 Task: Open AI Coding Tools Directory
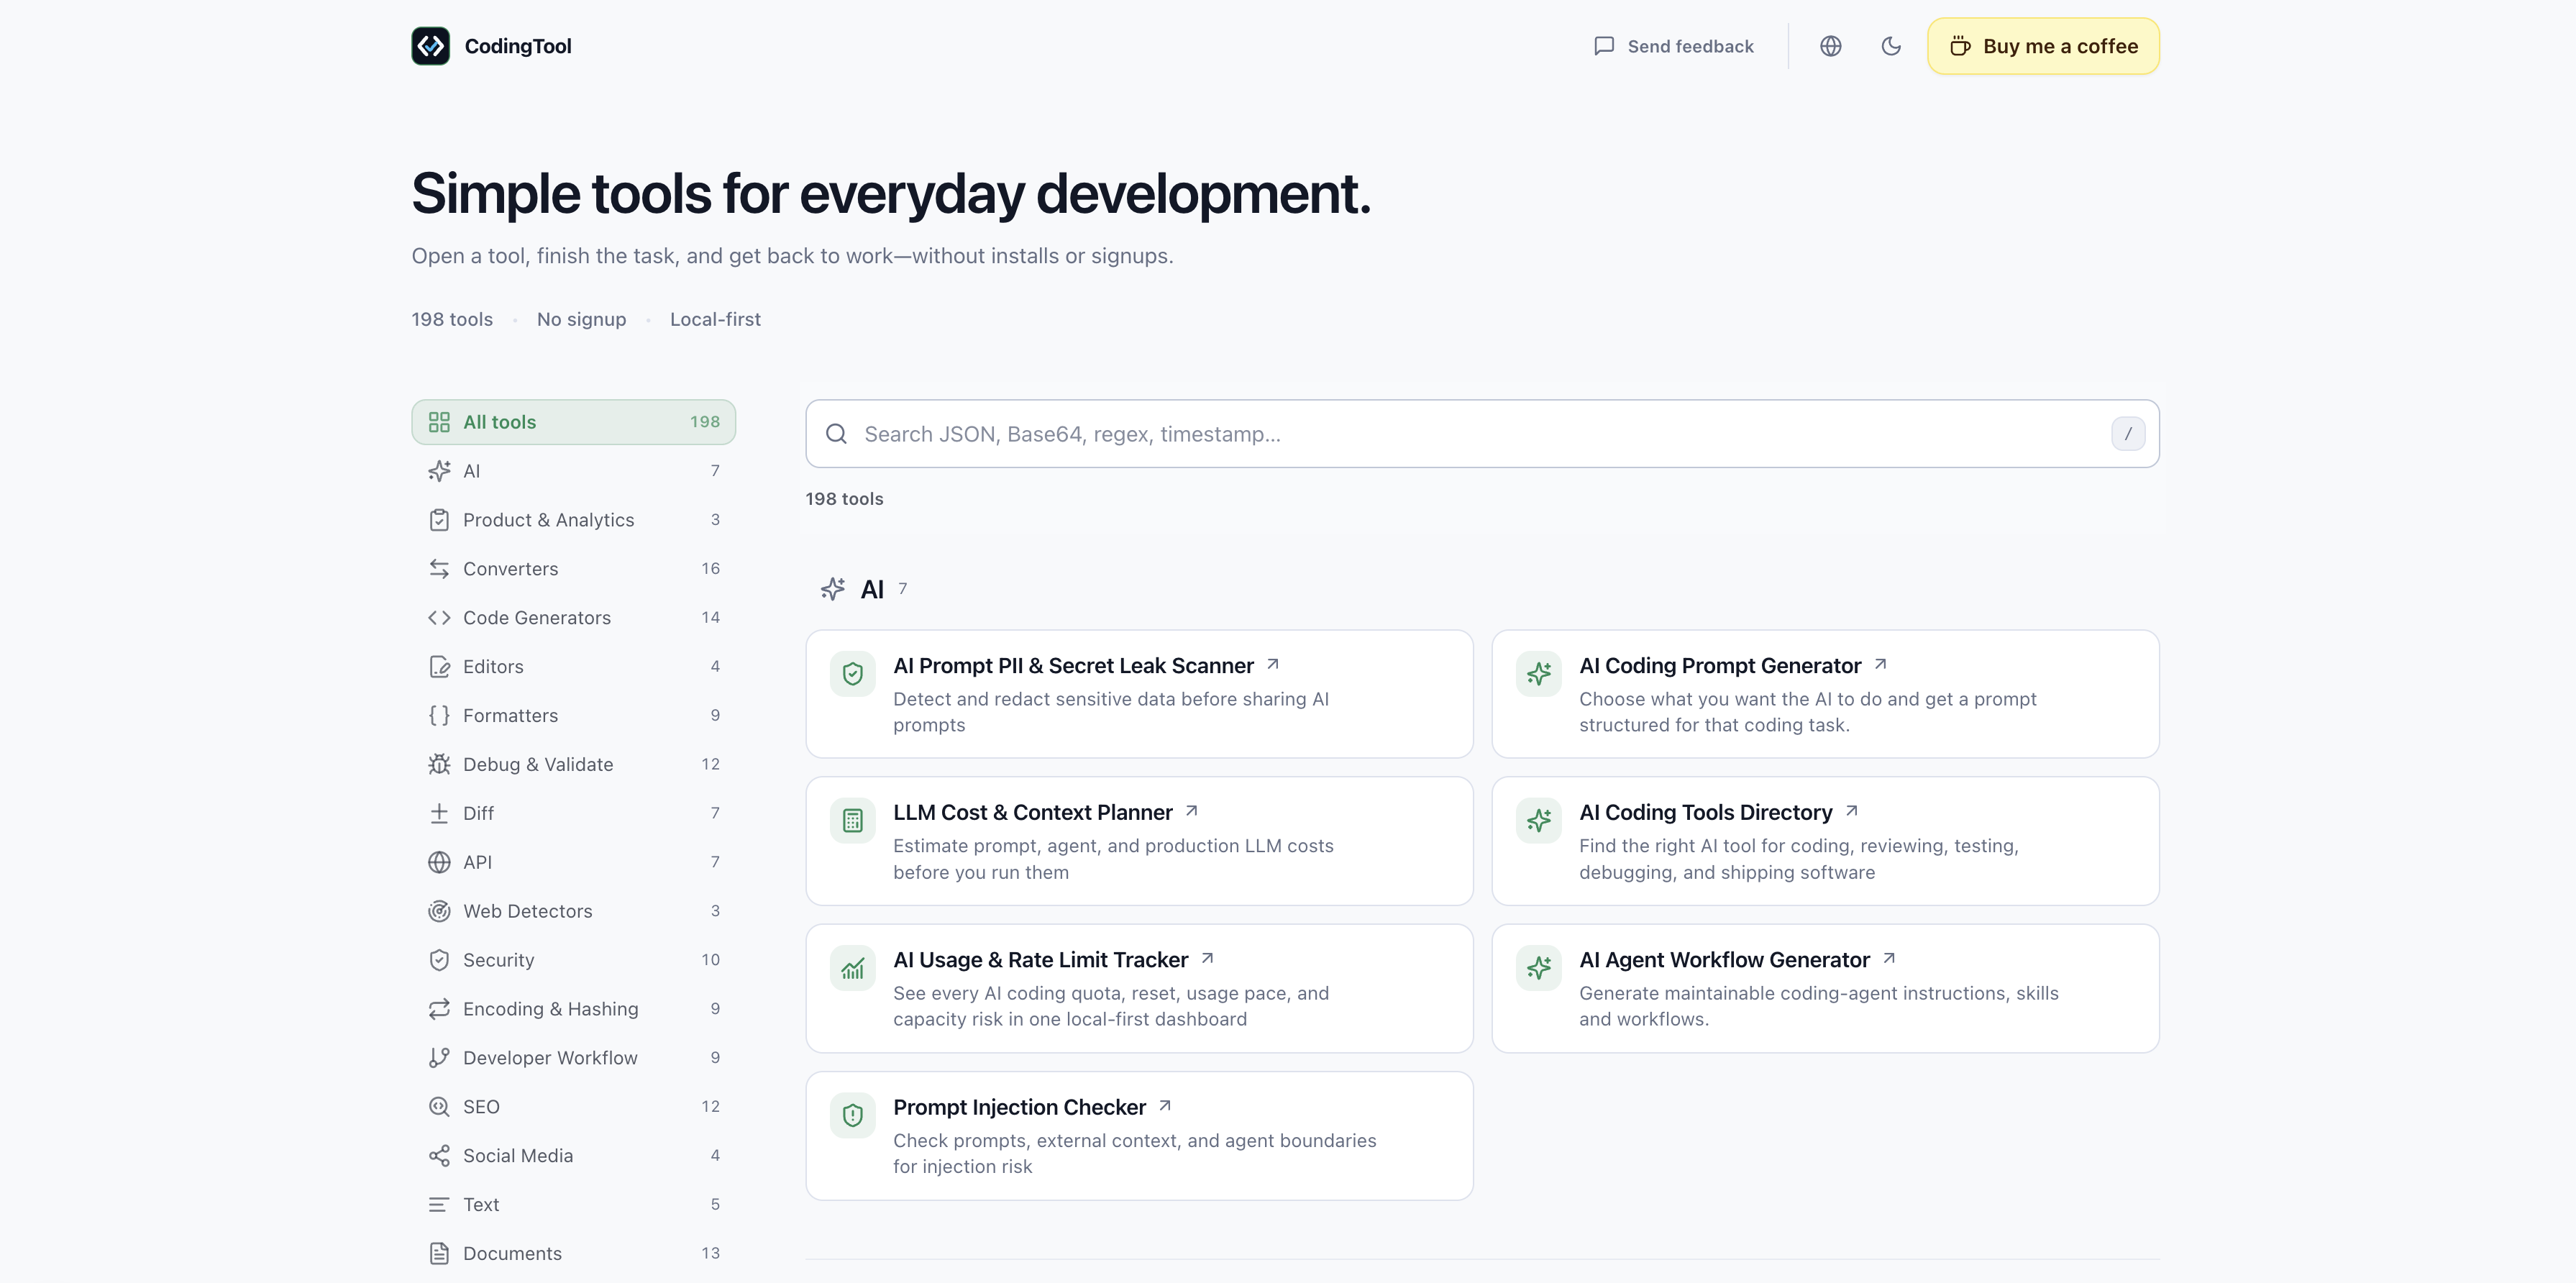[1825, 841]
